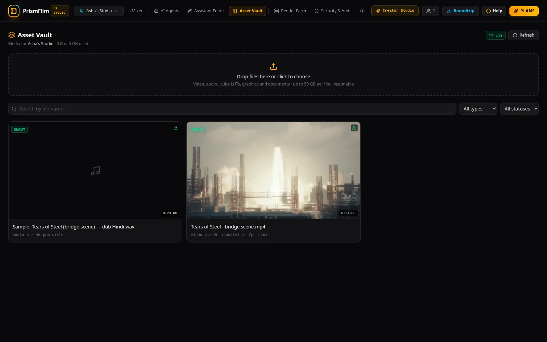Select the Asset Vault tab

pyautogui.click(x=248, y=11)
